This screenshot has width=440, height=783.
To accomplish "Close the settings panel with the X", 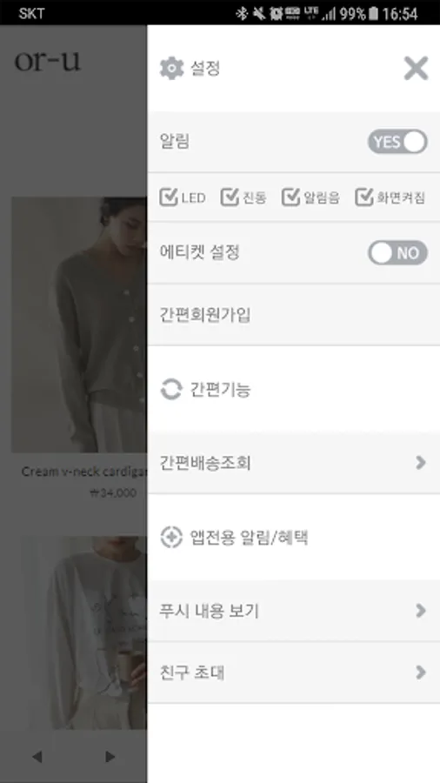I will pos(416,69).
